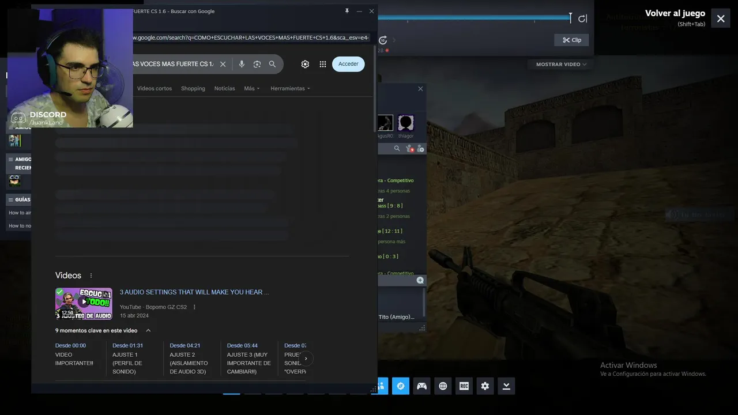Open Tito (Amigo) chat entry

[x=397, y=317]
